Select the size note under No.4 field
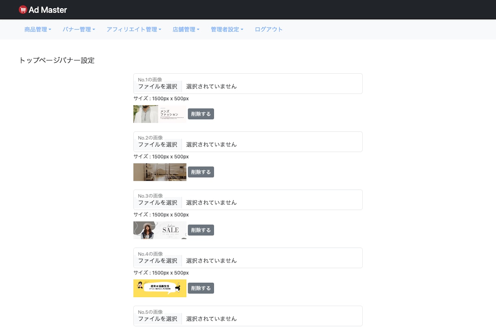 161,273
